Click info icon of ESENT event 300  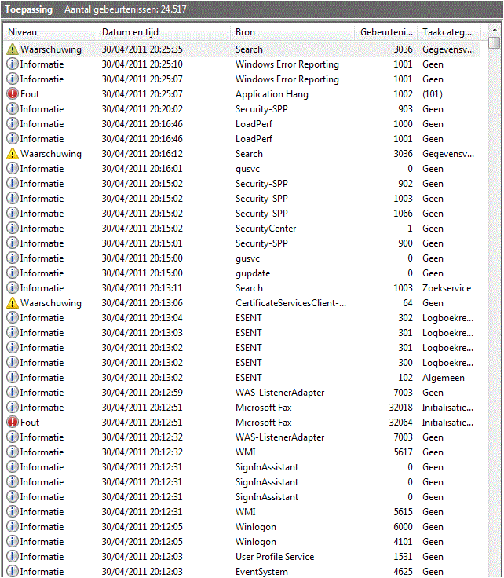12,362
